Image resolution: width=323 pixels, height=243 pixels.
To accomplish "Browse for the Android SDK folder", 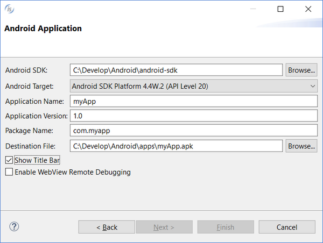I will tap(301, 70).
